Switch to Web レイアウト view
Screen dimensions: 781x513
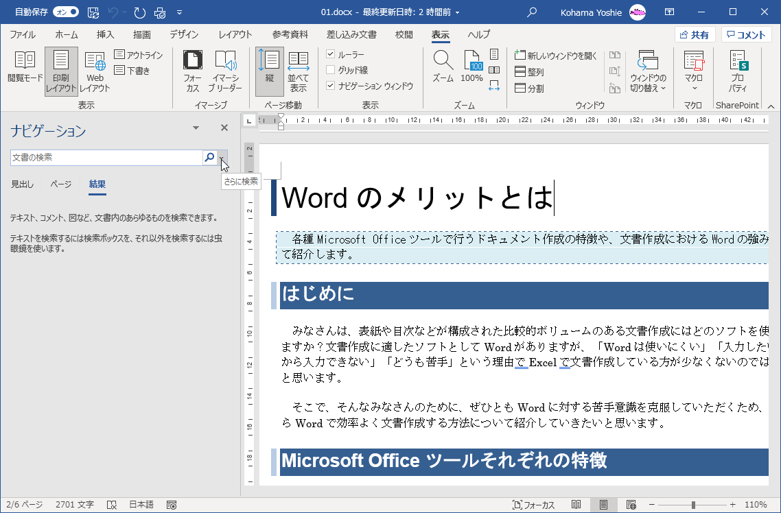pyautogui.click(x=95, y=71)
